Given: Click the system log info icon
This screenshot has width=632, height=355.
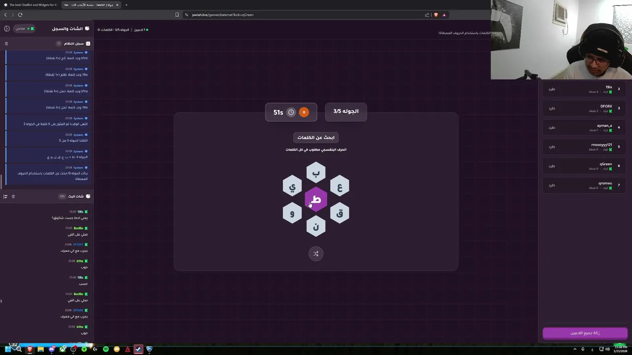Looking at the screenshot, I should (x=88, y=44).
